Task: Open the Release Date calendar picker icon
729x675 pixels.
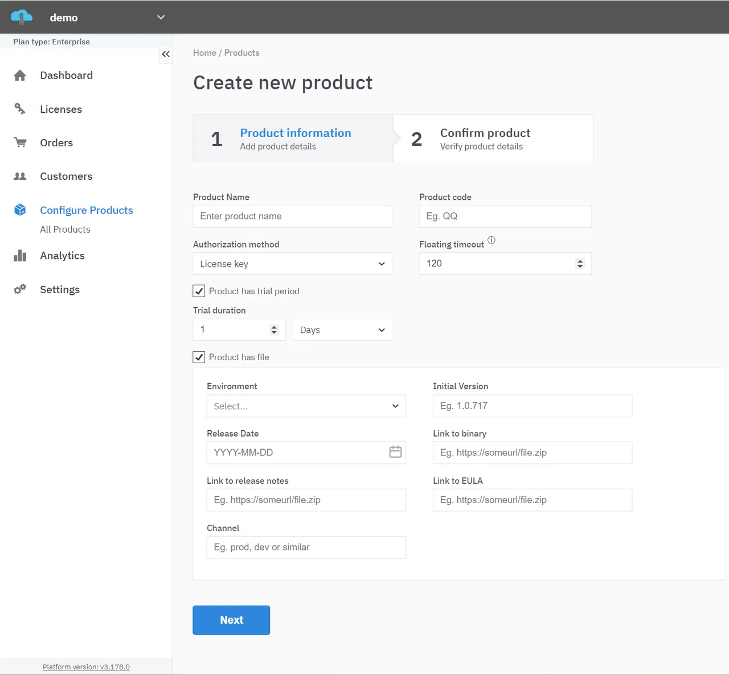Action: coord(395,451)
